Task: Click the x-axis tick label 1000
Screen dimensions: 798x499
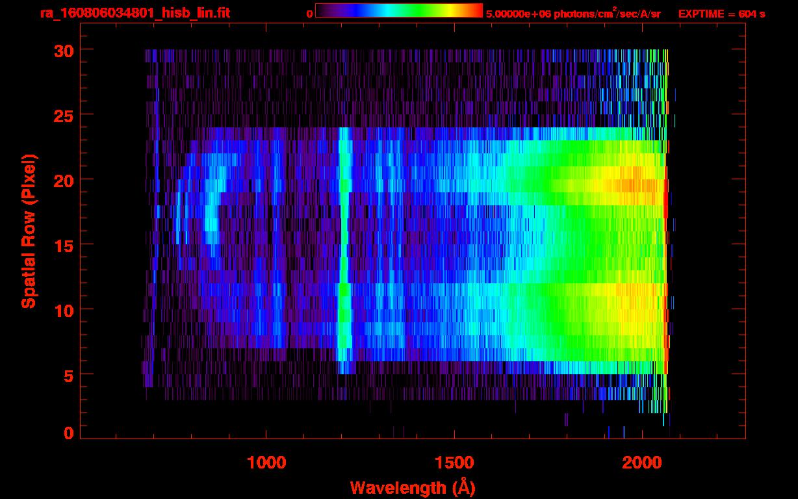Action: click(x=266, y=463)
